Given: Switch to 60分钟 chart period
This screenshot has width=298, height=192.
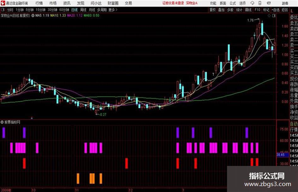Looking at the screenshot, I should pos(64,10).
